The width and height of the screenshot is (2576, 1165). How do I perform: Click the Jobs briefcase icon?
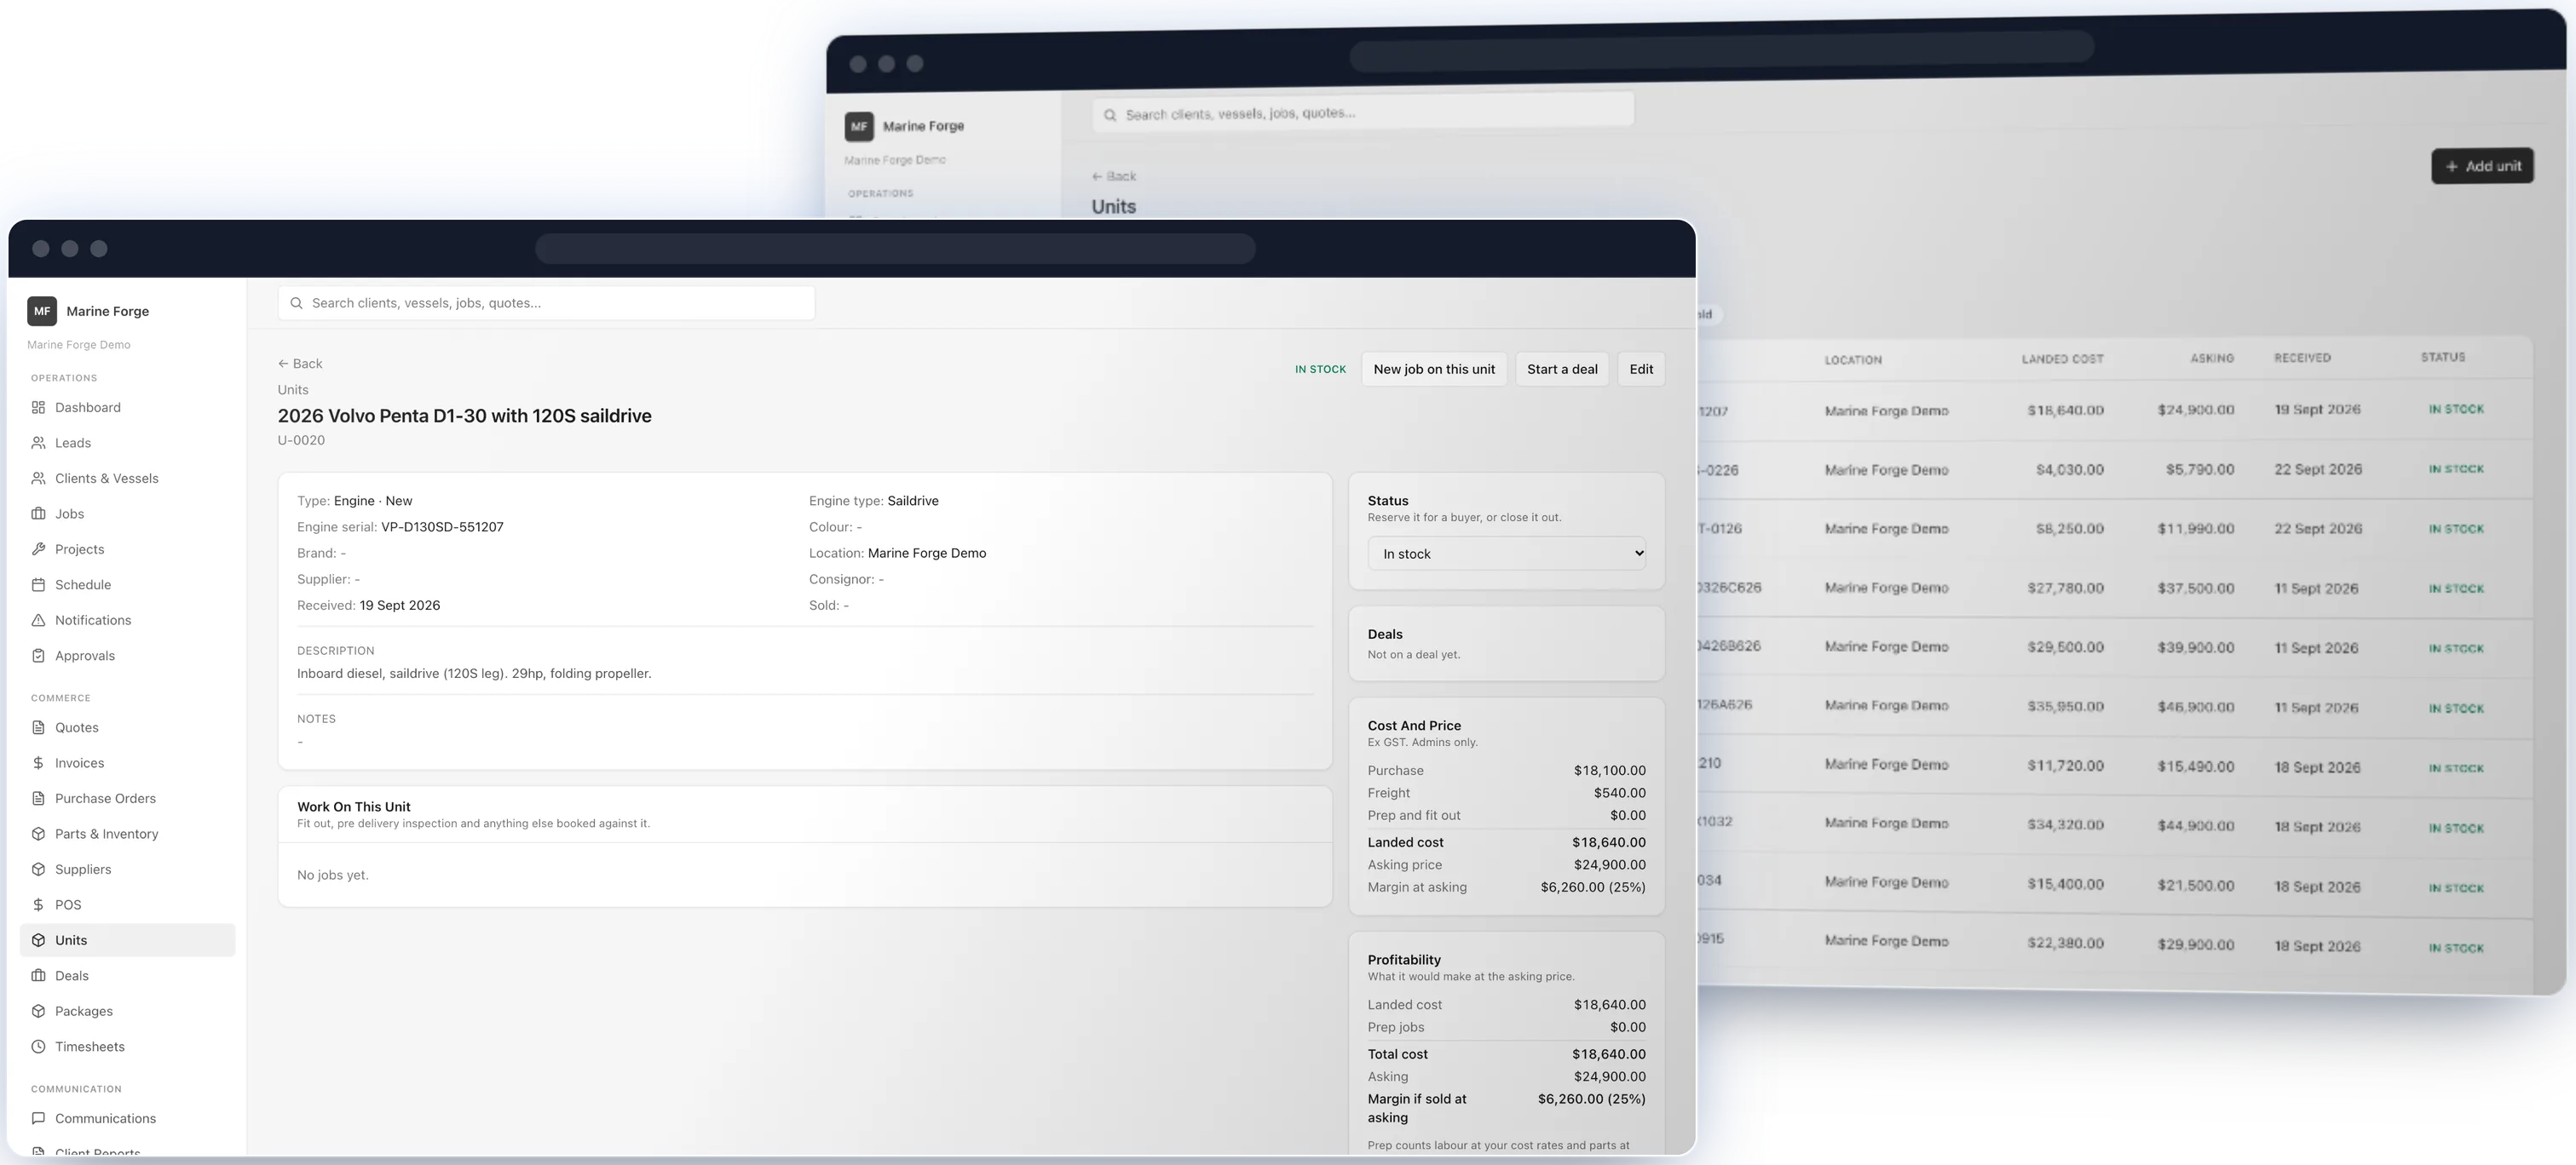tap(38, 514)
